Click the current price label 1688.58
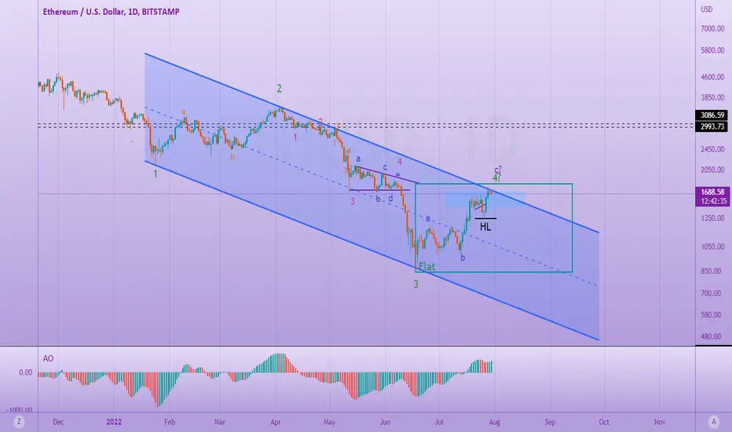732x432 pixels. click(x=712, y=192)
